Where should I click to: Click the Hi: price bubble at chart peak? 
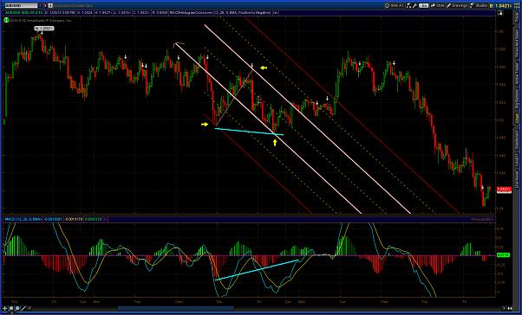pyautogui.click(x=44, y=29)
